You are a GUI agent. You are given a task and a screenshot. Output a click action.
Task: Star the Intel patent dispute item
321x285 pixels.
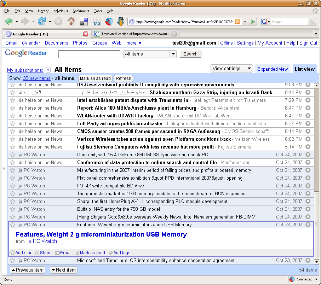pyautogui.click(x=12, y=100)
